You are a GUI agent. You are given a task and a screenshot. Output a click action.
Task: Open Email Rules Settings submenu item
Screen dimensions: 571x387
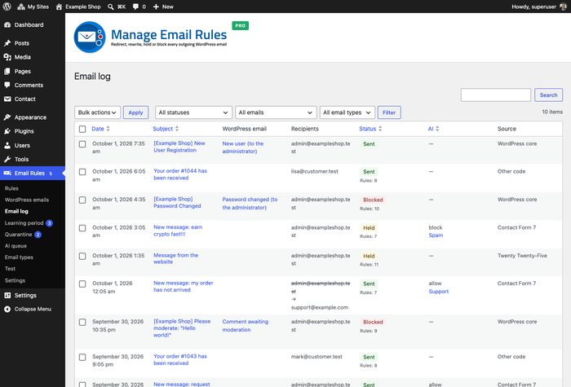click(x=15, y=280)
